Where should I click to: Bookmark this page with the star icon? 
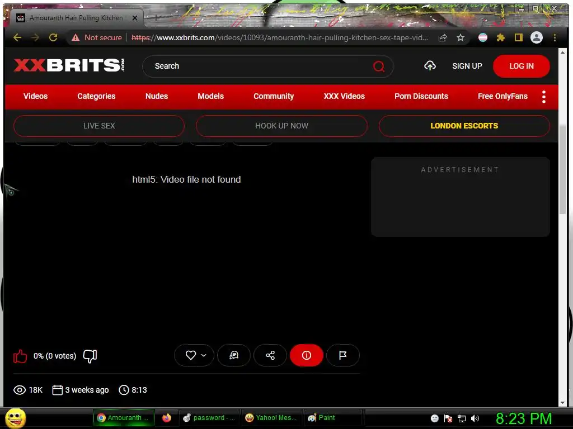tap(461, 37)
